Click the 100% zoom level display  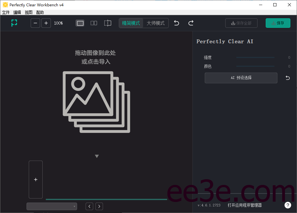58,23
